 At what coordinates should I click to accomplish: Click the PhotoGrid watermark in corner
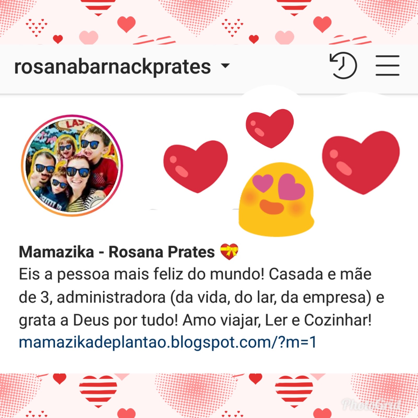pyautogui.click(x=371, y=404)
